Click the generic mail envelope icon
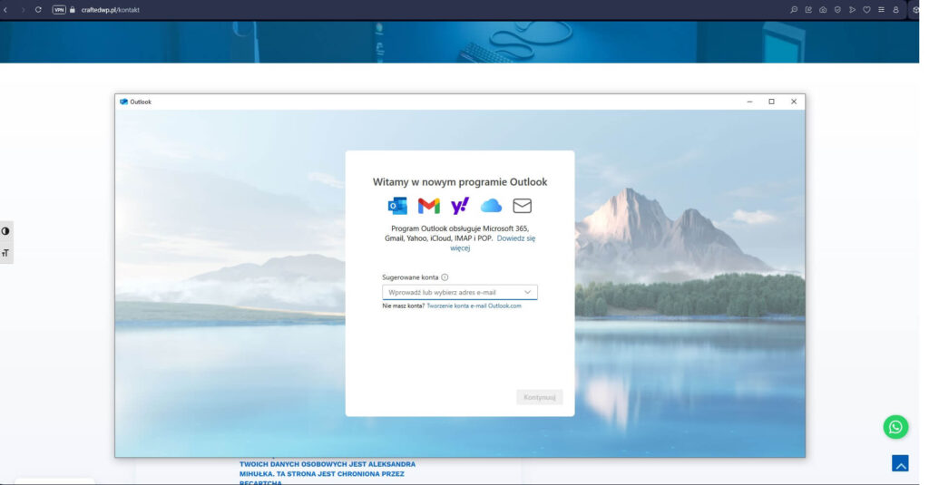The width and height of the screenshot is (929, 485). point(522,206)
